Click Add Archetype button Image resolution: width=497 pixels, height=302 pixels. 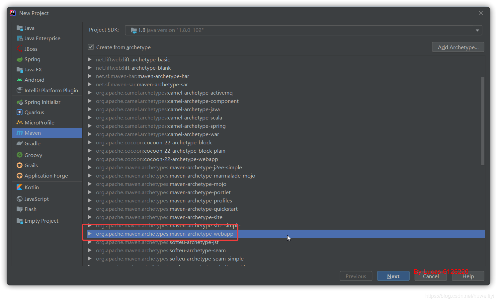[x=458, y=47]
